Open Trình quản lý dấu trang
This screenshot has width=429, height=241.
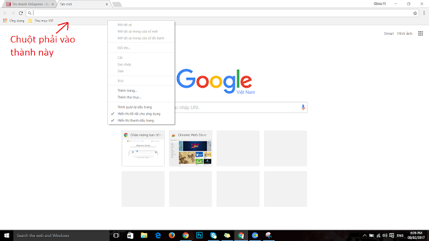[x=141, y=107]
